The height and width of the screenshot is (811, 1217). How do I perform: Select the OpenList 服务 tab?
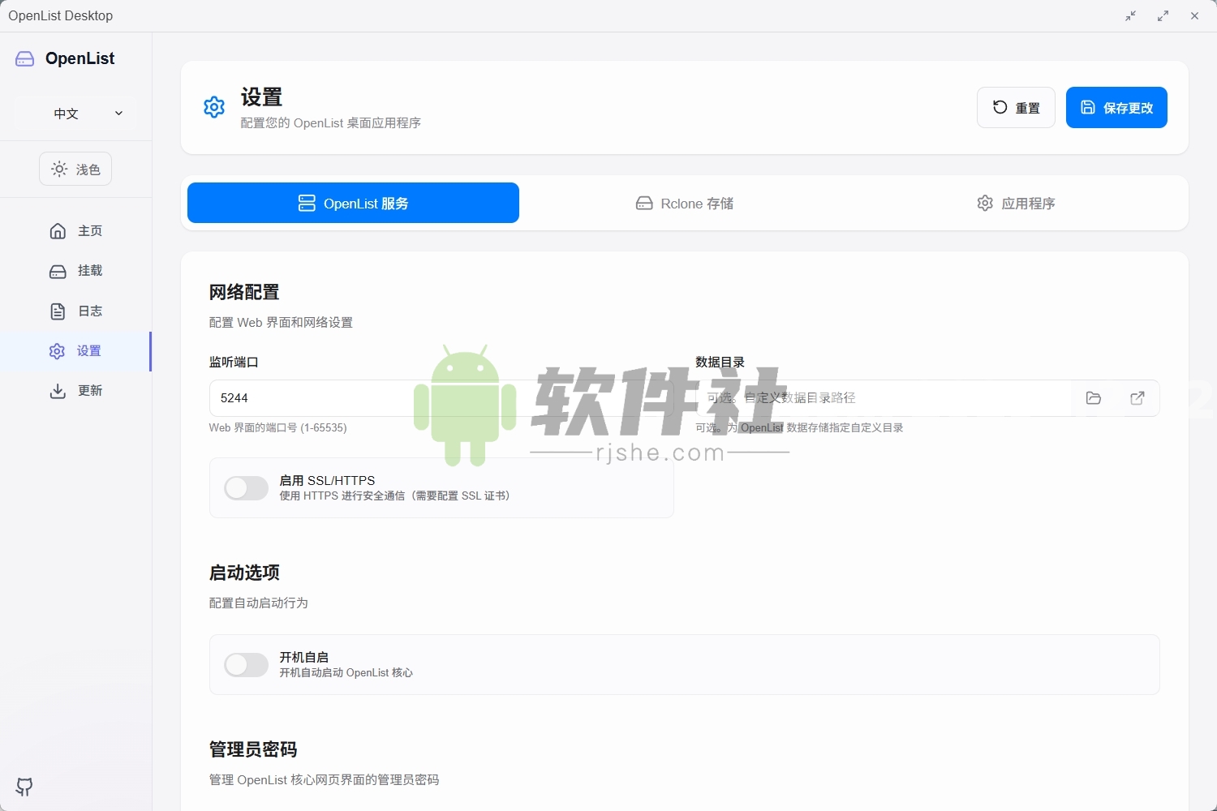click(x=352, y=203)
